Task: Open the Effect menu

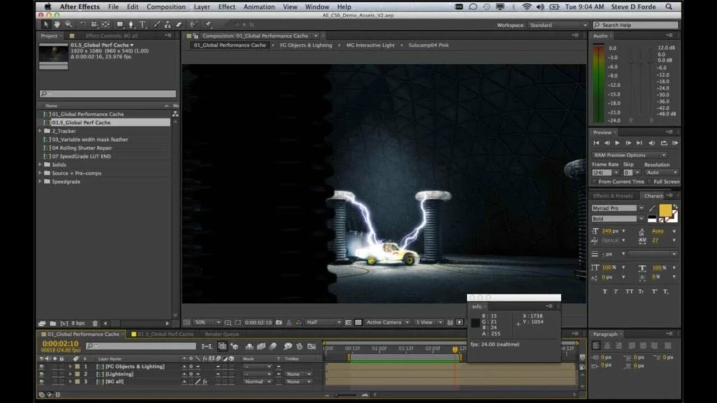Action: [227, 7]
